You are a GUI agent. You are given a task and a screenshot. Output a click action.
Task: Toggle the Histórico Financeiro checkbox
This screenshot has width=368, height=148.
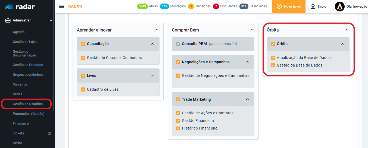(x=178, y=128)
